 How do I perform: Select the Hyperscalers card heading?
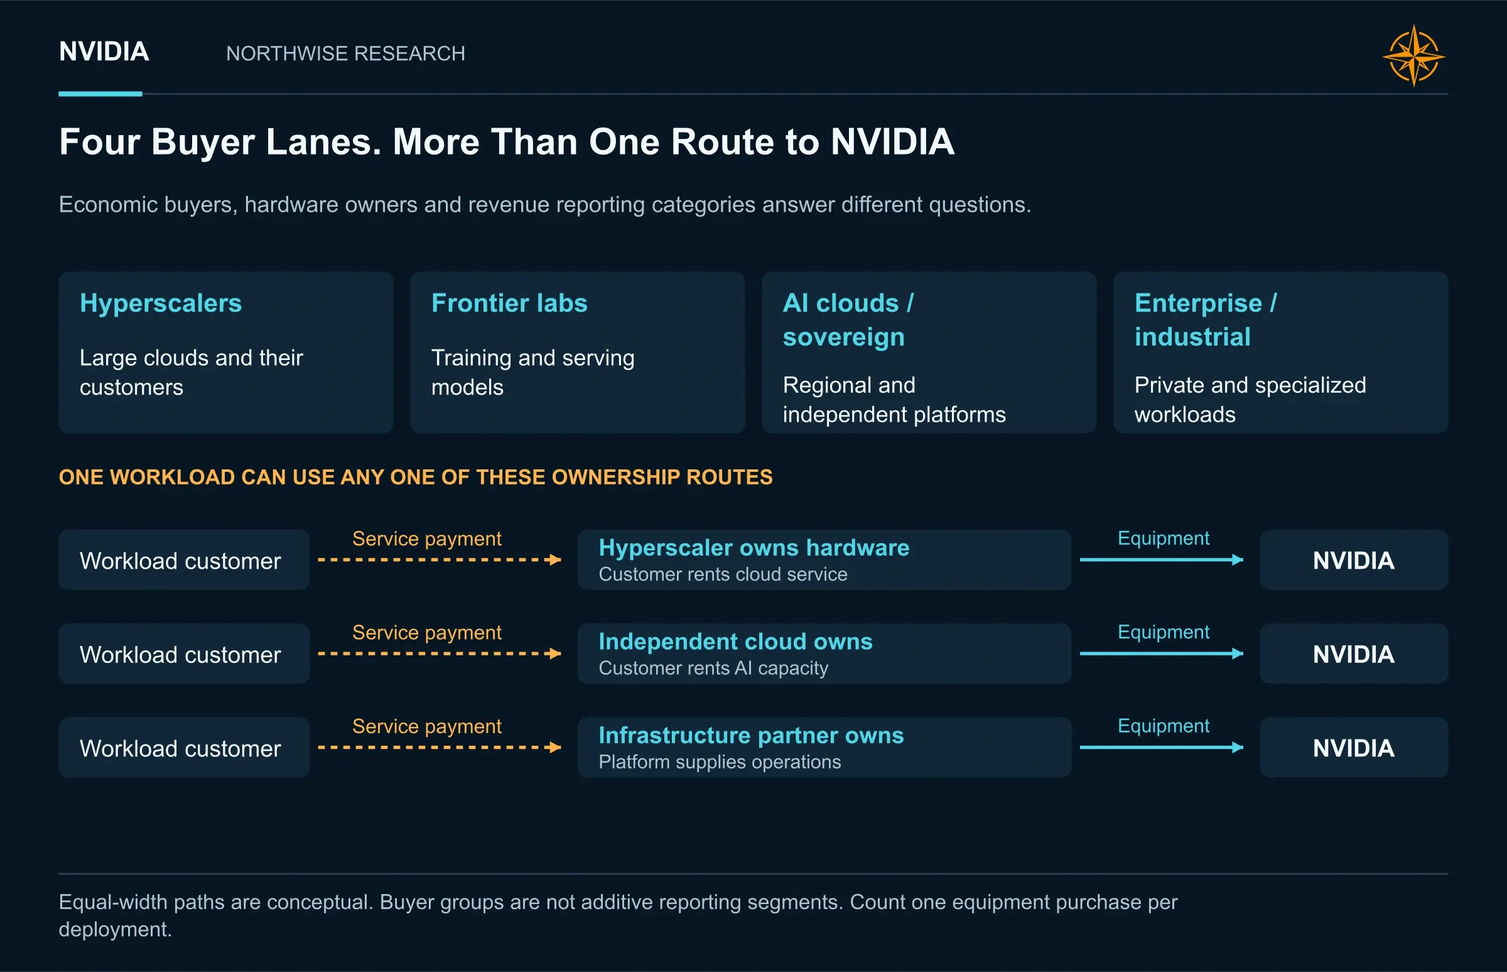pos(161,303)
